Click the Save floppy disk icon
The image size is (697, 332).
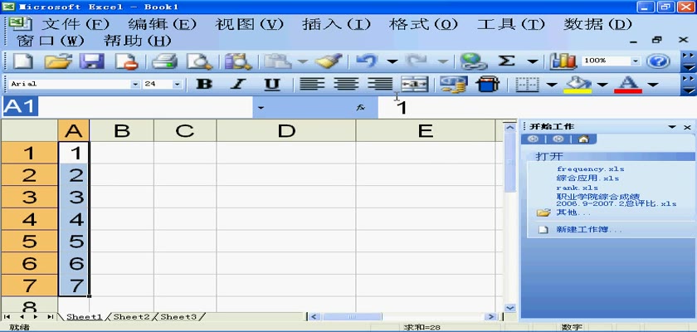click(90, 61)
